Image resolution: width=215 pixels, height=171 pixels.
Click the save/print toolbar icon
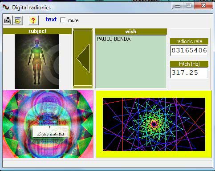pos(8,20)
